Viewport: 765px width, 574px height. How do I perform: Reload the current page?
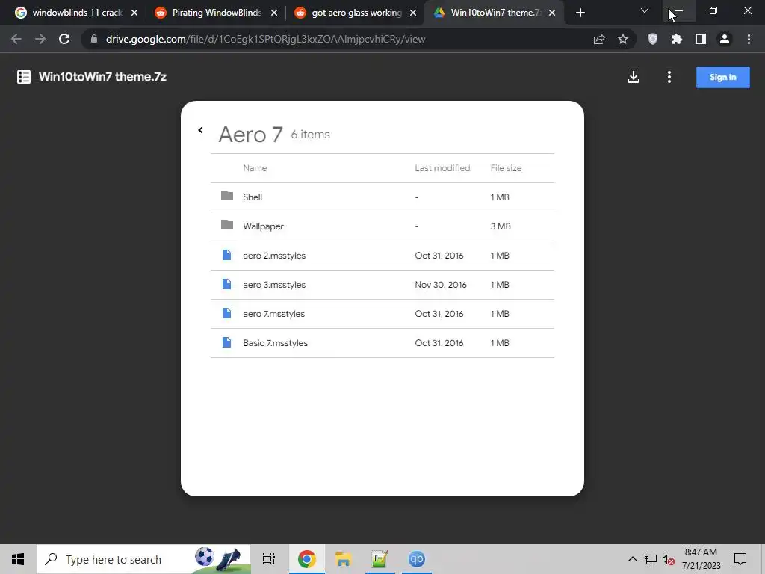[x=64, y=39]
